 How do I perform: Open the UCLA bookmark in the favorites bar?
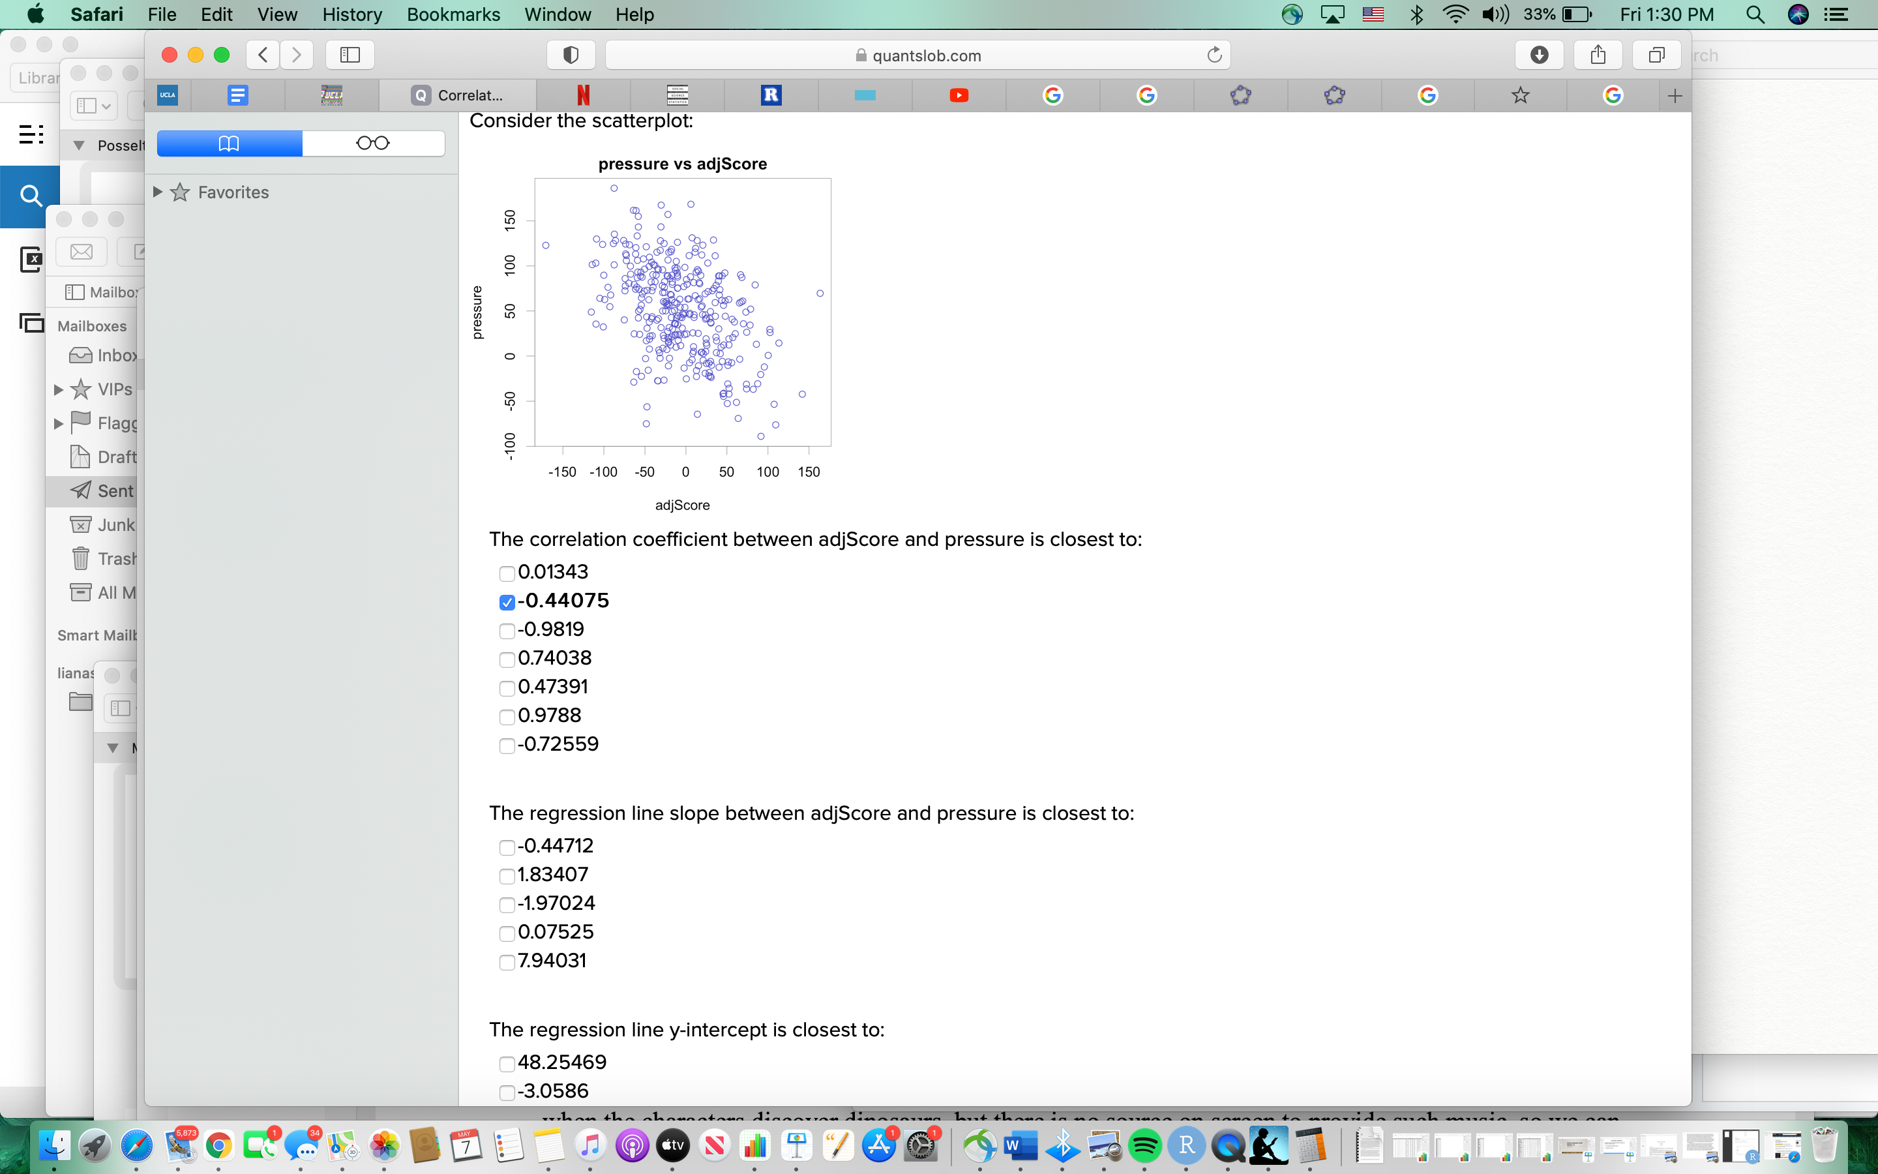point(168,95)
